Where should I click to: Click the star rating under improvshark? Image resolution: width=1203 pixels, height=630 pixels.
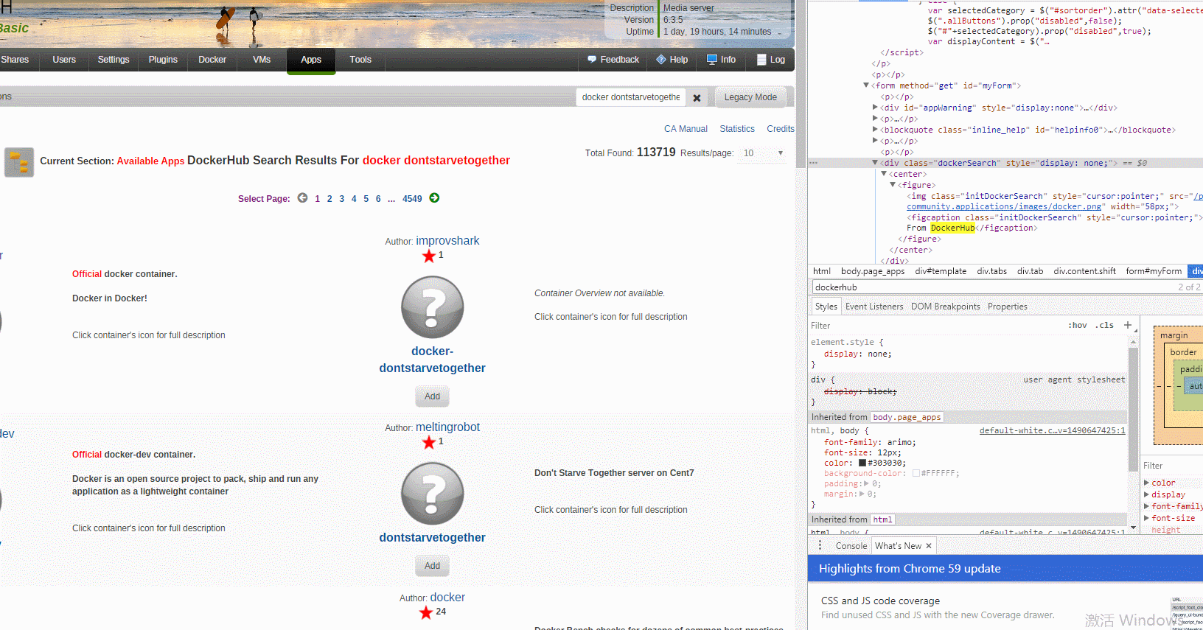point(429,256)
